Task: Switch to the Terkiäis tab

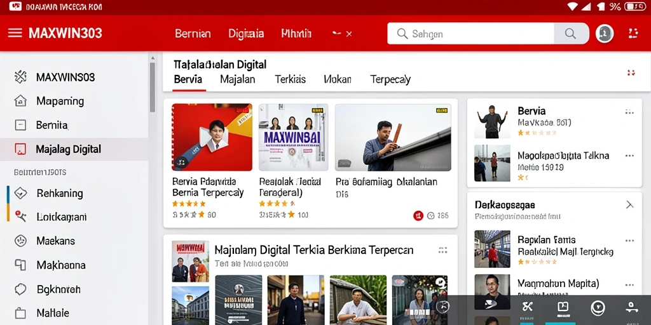Action: pos(290,79)
